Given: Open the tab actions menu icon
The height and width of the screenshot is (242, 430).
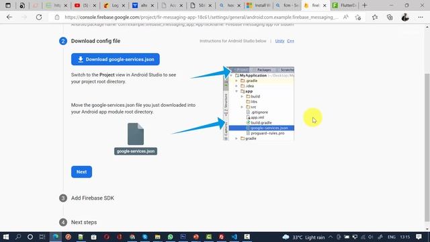Looking at the screenshot, I should tap(7, 5).
